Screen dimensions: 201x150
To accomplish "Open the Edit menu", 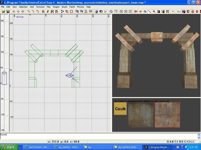I will click(8, 7).
